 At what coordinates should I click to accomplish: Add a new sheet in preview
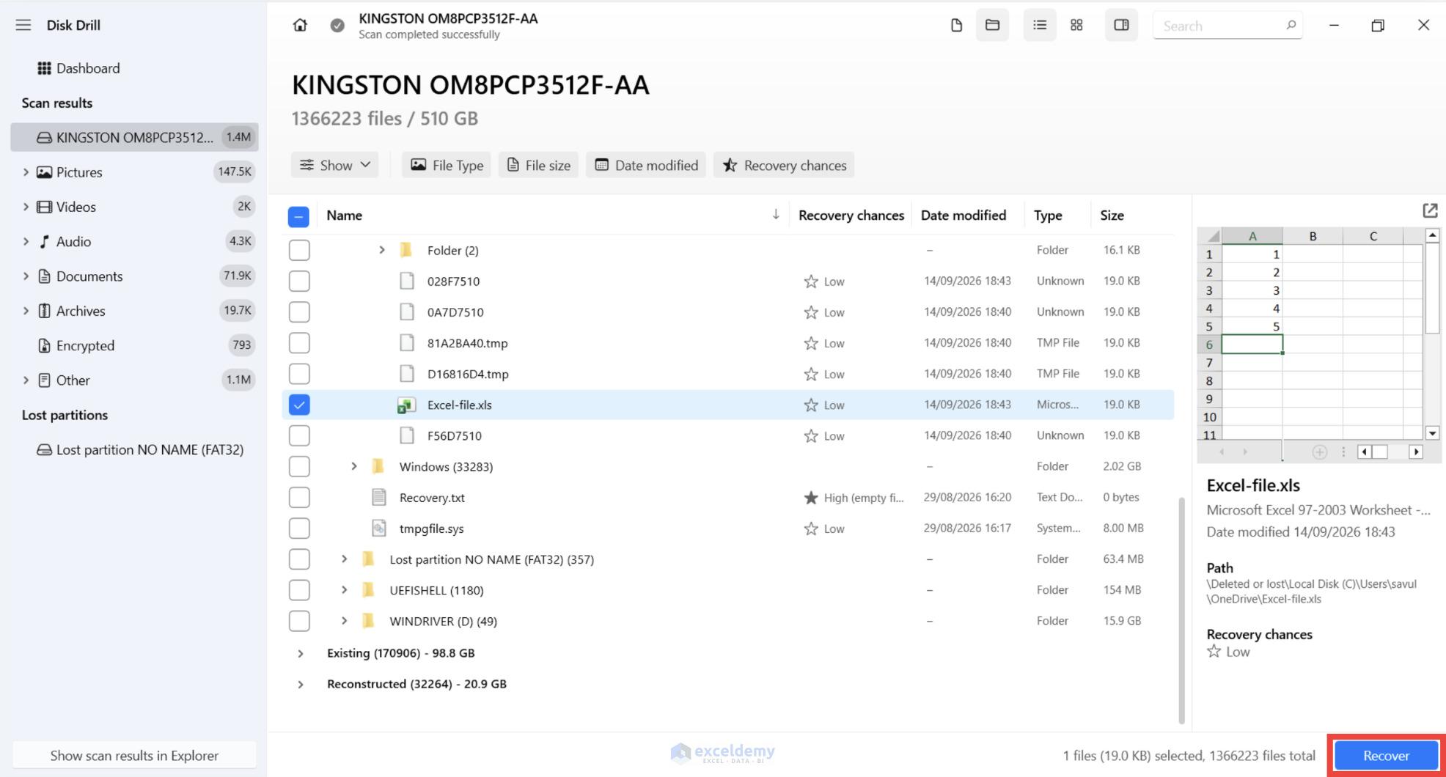(1319, 452)
